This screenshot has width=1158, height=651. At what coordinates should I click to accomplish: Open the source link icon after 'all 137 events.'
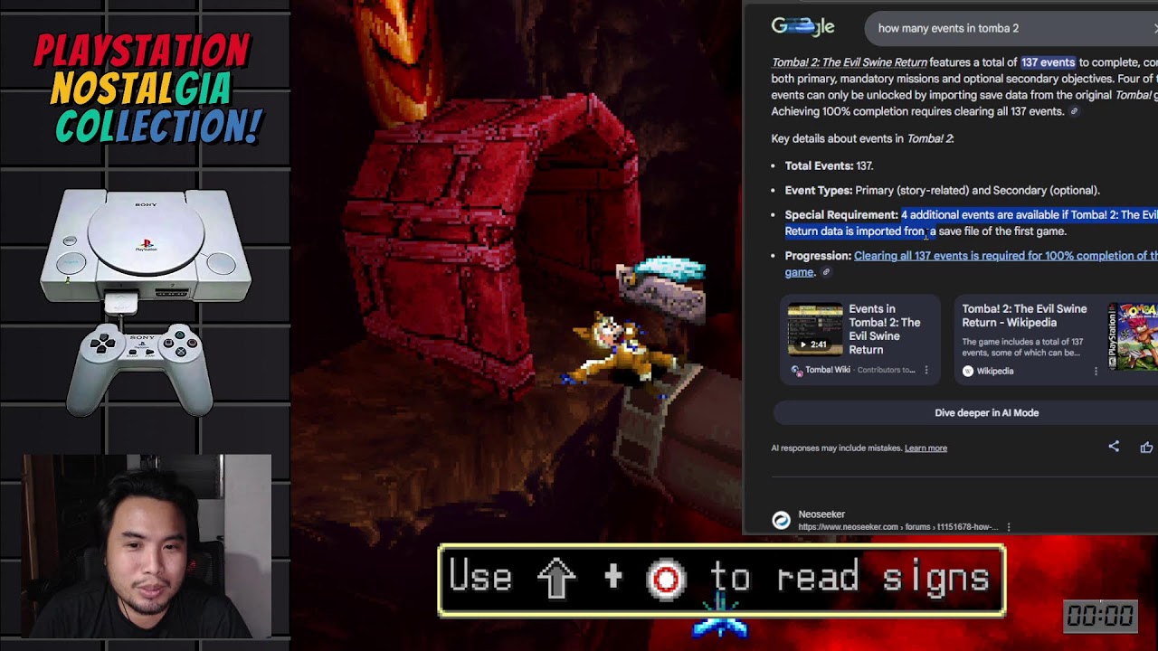(1074, 112)
